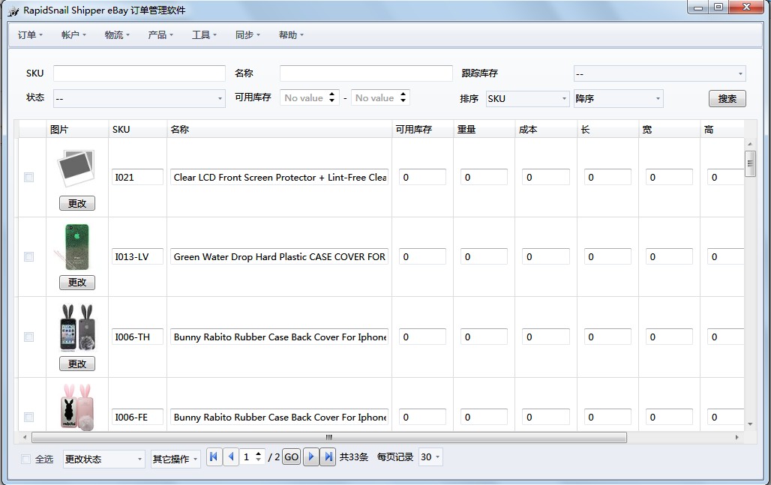Jump to last page of records
771x485 pixels.
[328, 457]
